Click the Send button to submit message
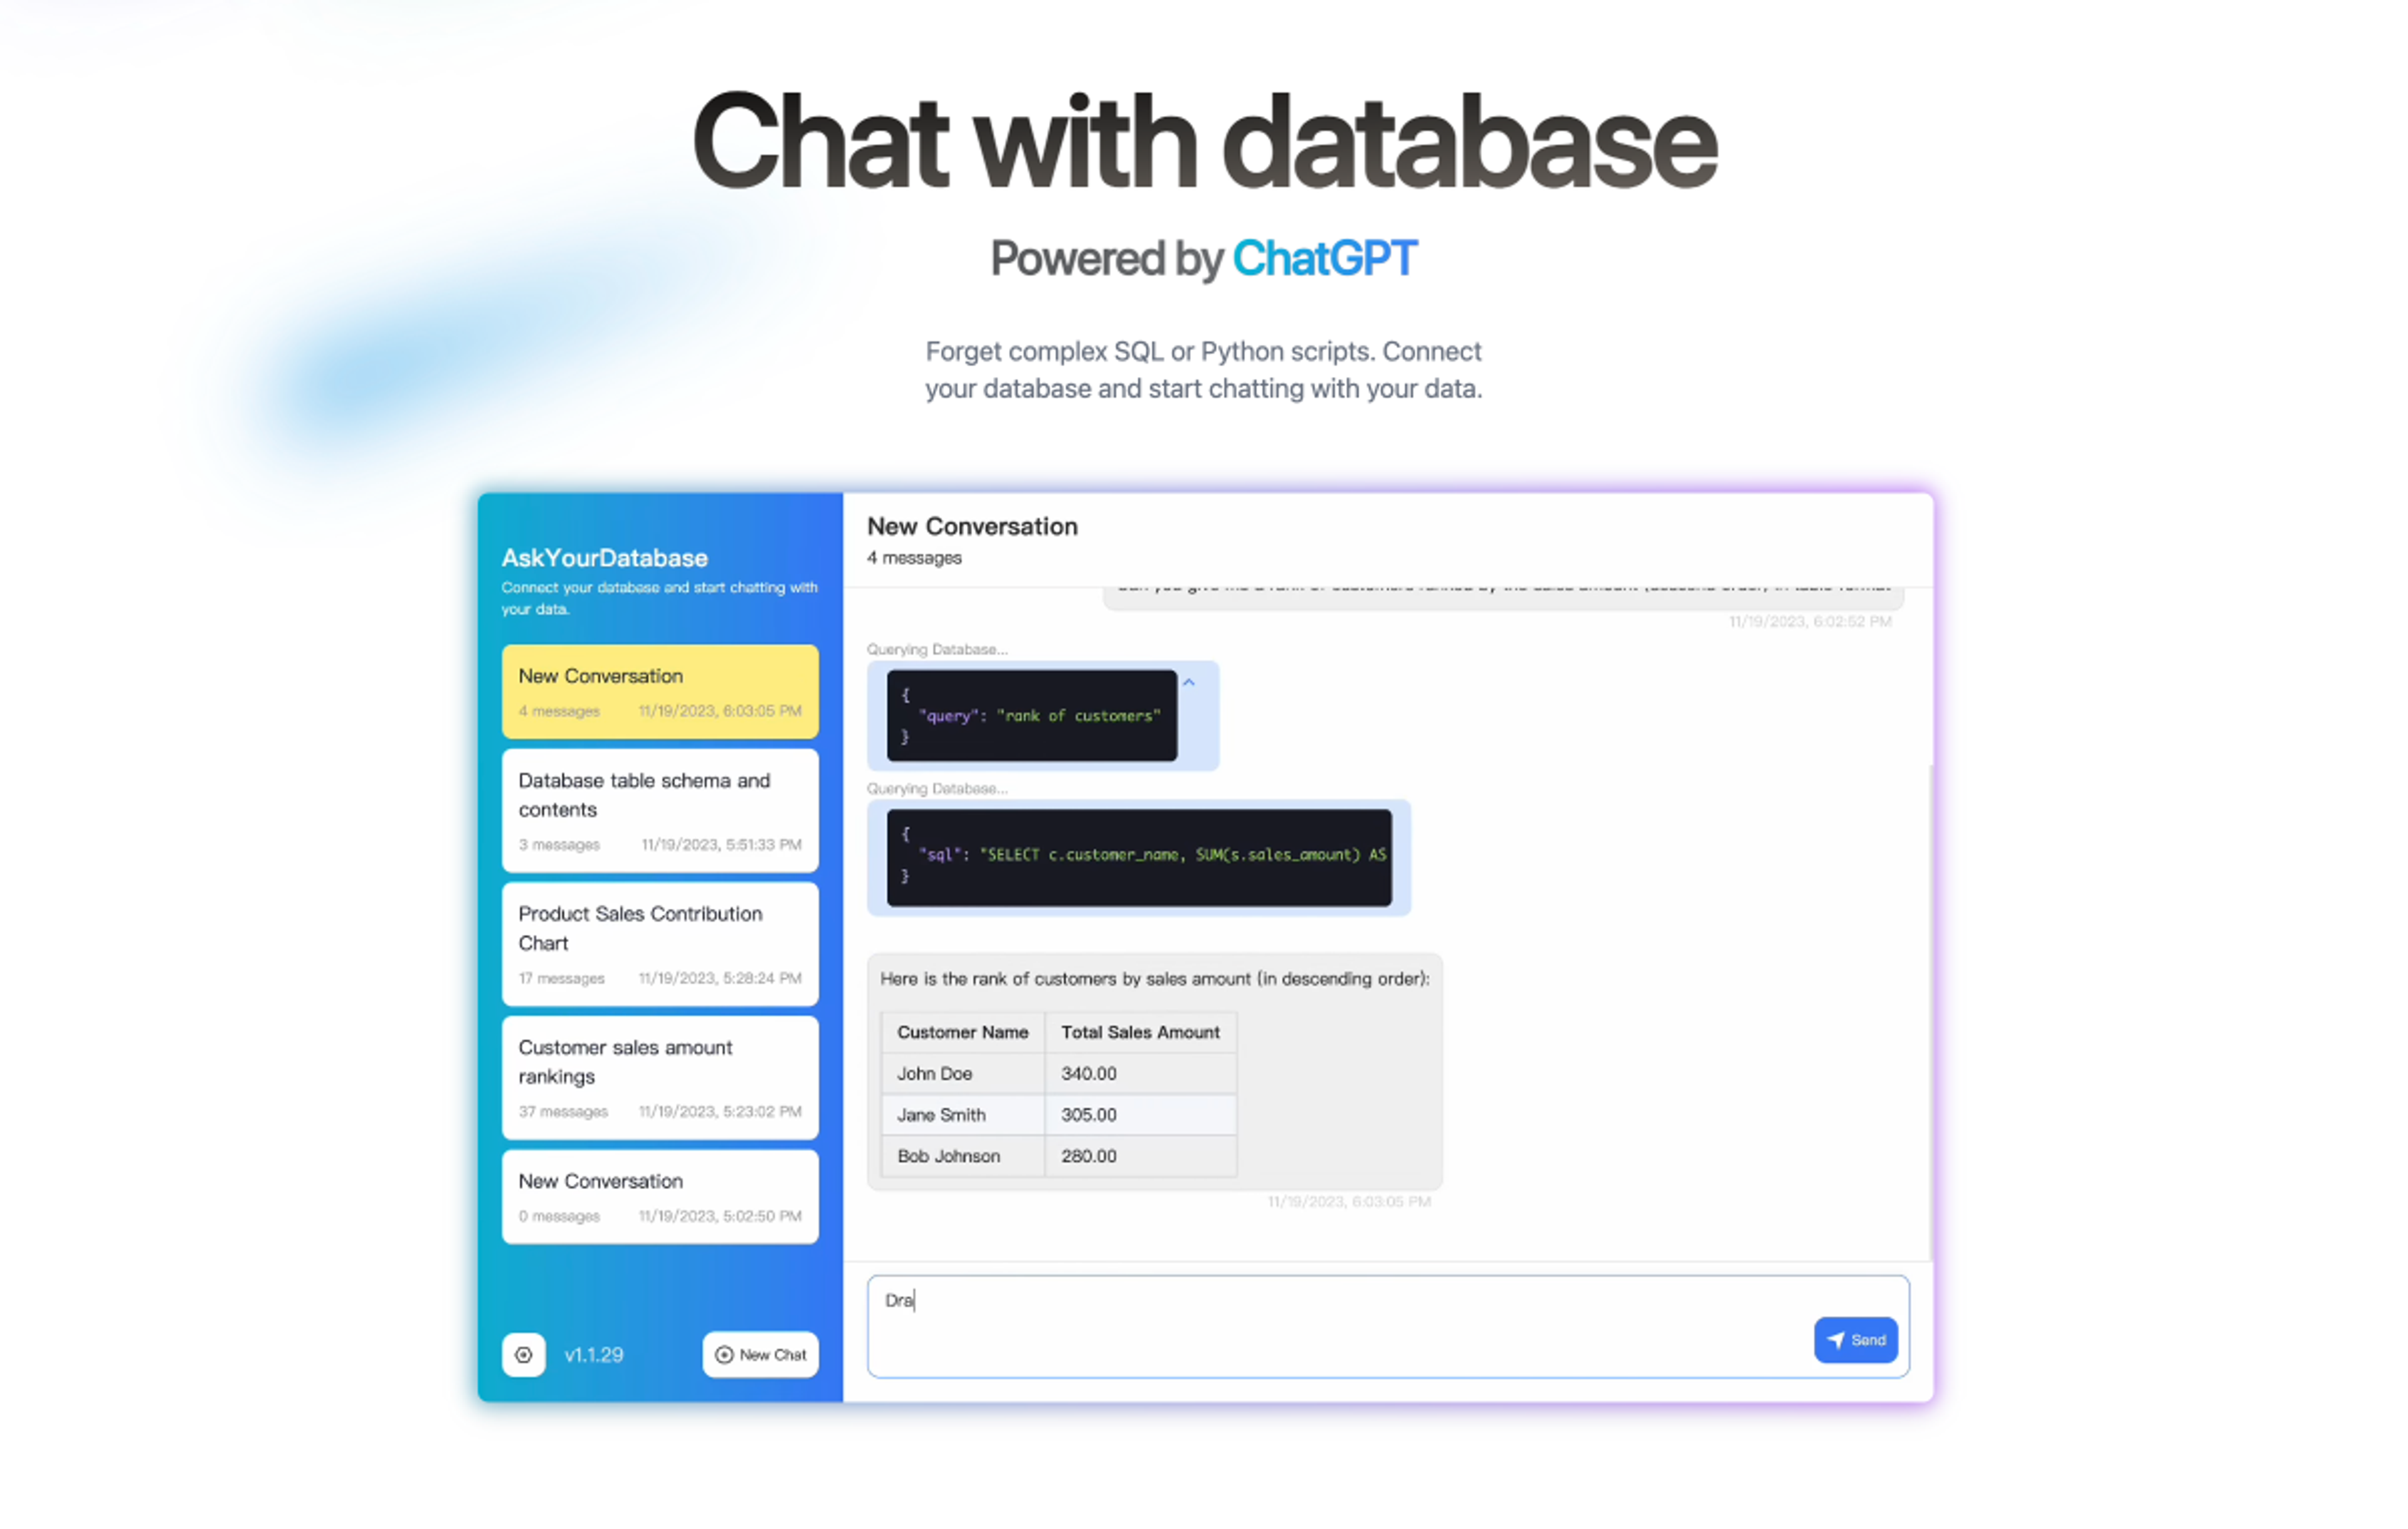 (x=1855, y=1340)
